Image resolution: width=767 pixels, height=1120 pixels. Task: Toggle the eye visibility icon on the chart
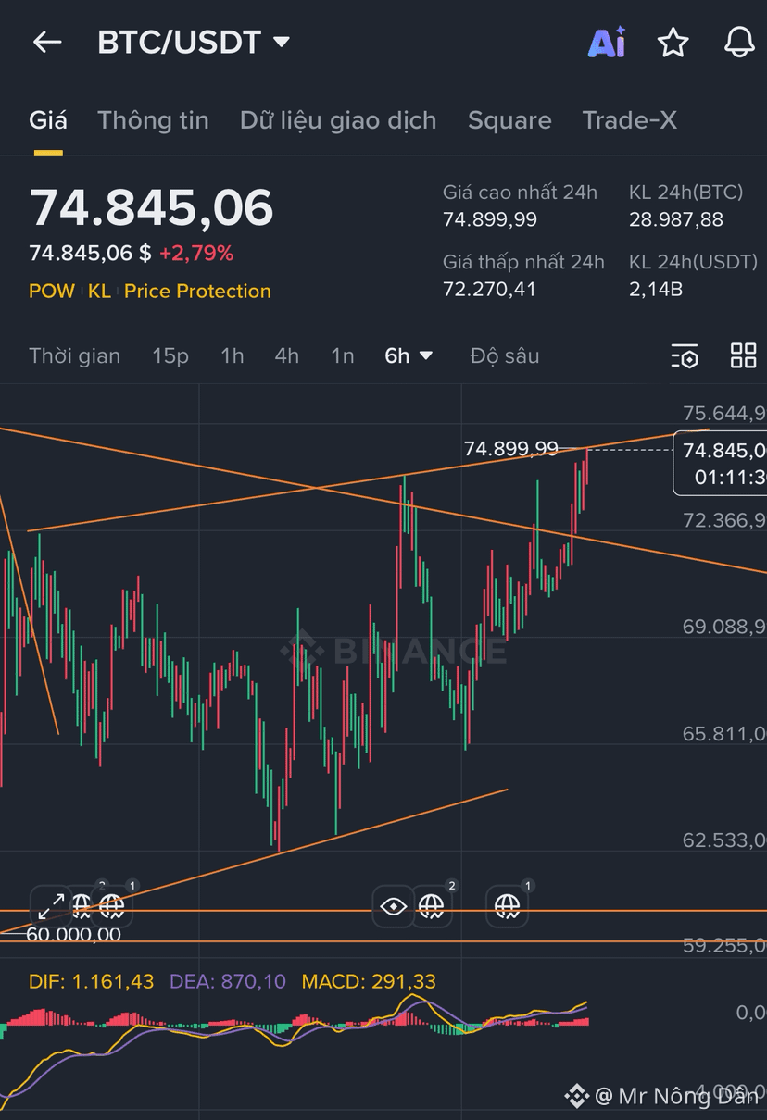[394, 906]
